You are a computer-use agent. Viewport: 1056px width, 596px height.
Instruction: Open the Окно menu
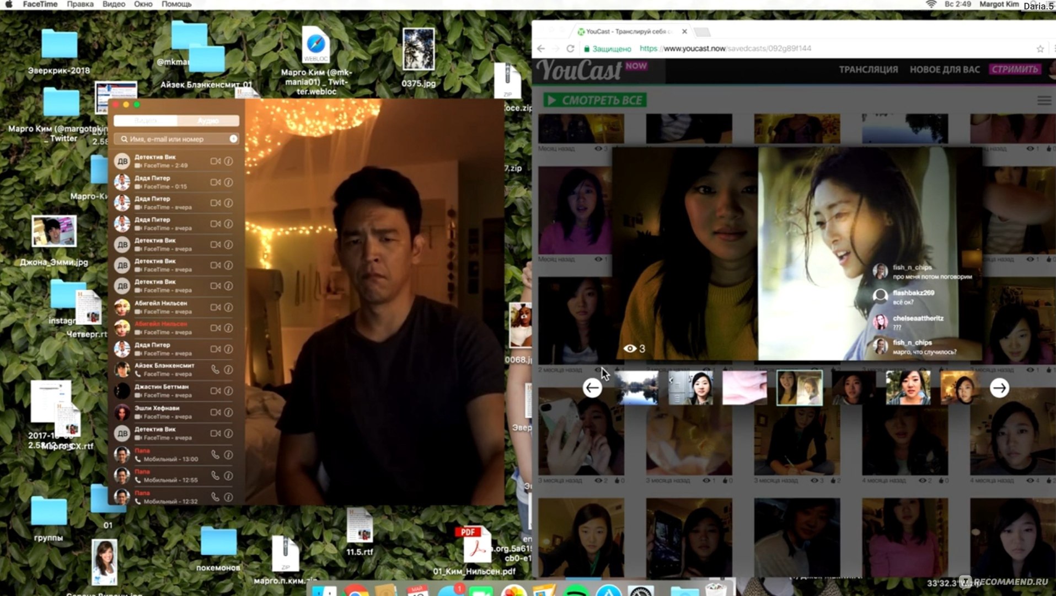click(x=143, y=4)
